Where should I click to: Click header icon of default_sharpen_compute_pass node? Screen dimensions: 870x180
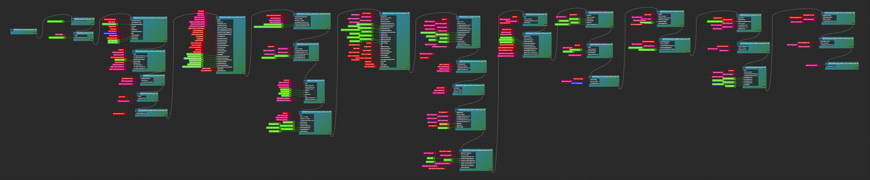tap(658, 11)
